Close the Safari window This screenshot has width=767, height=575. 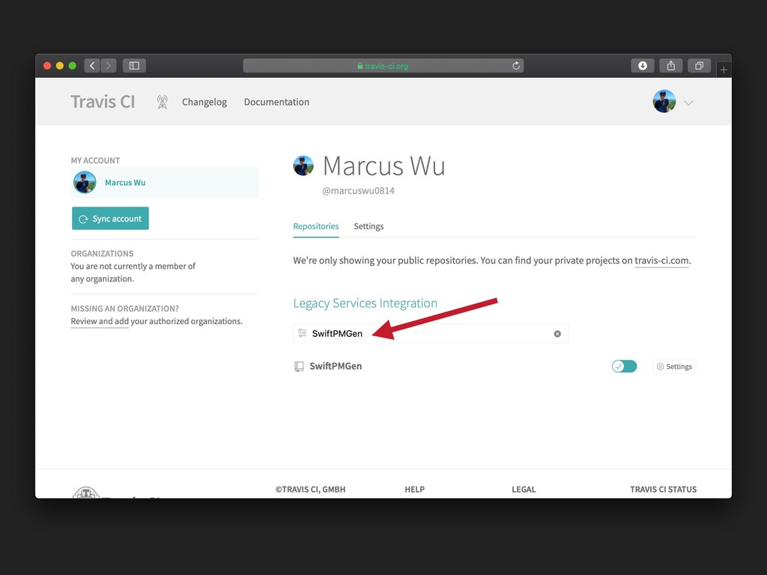[47, 66]
